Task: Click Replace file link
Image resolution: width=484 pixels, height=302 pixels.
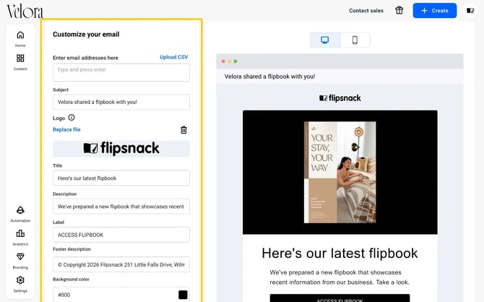Action: (66, 130)
